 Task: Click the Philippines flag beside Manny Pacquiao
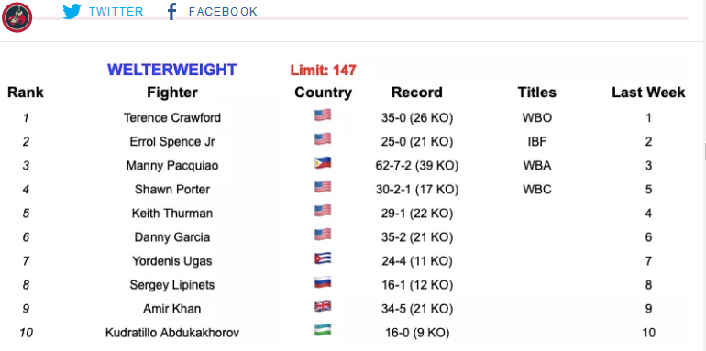point(323,163)
